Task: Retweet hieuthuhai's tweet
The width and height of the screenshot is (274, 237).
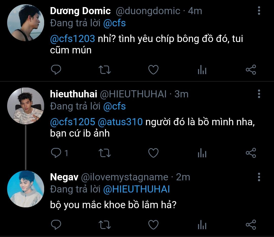Action: 105,153
